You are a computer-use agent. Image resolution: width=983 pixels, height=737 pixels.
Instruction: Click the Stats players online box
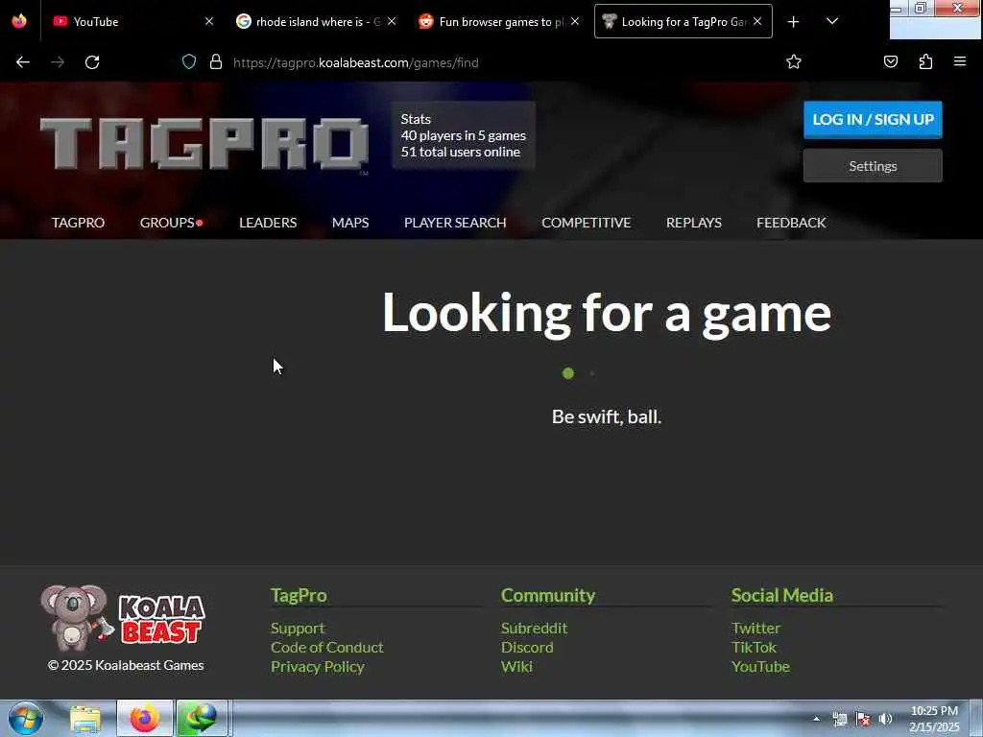464,135
